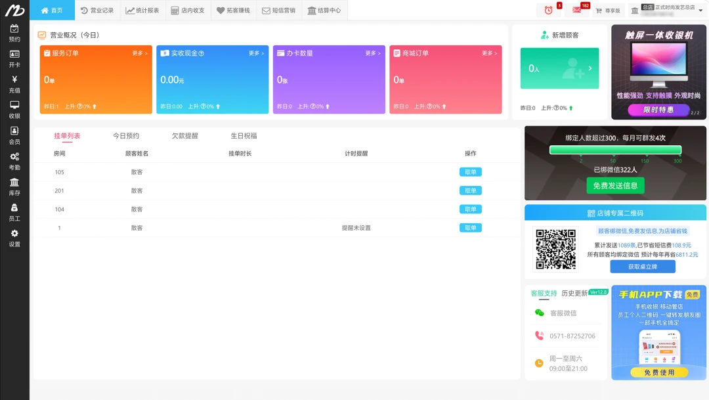Click 更多 on the 实收现金 card
Screen dimensions: 709x400
point(257,53)
